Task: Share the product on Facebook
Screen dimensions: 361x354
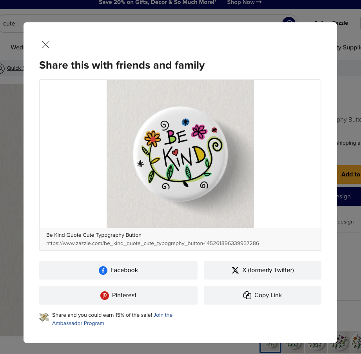Action: pyautogui.click(x=118, y=270)
